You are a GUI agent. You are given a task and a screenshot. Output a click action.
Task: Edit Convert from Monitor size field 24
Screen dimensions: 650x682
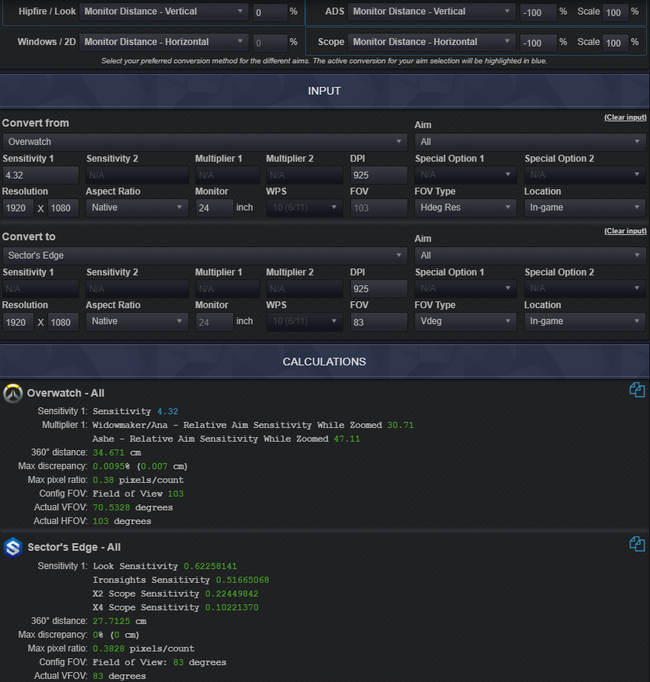click(x=214, y=208)
